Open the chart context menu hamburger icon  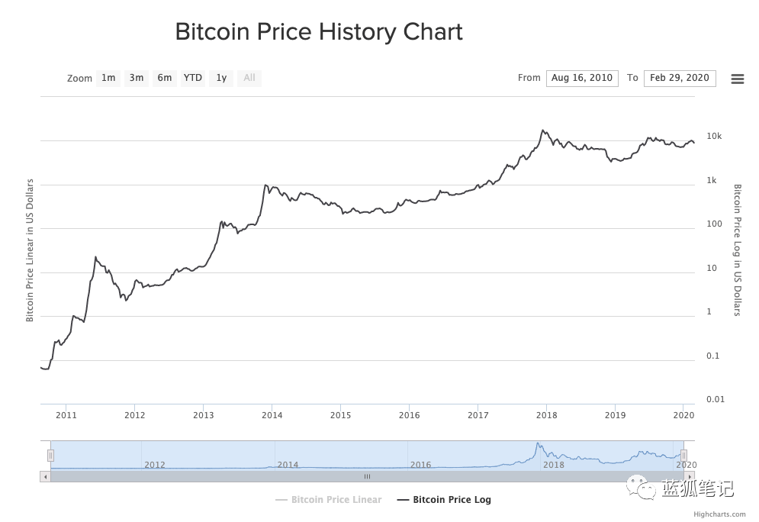click(x=737, y=79)
